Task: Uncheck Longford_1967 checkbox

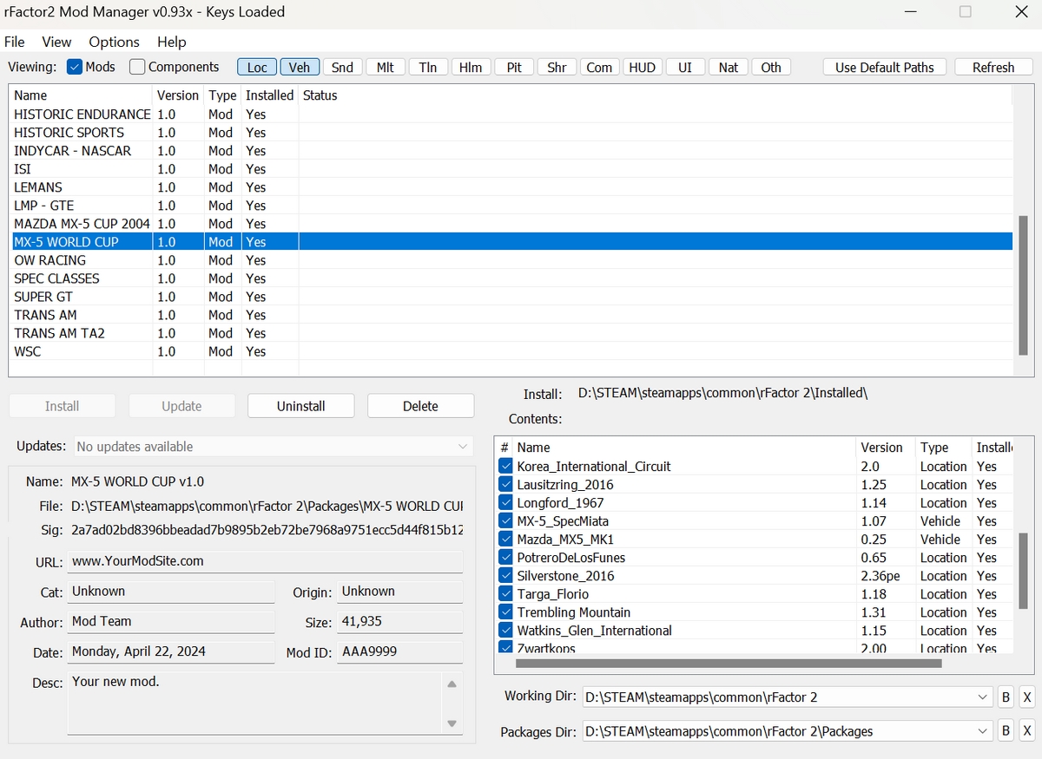Action: tap(506, 502)
